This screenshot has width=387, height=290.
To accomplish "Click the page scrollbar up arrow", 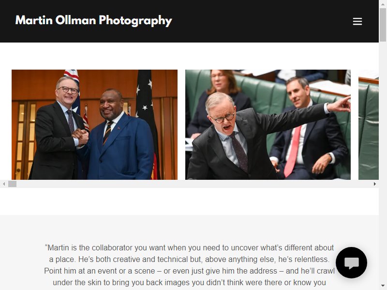I will coord(383,4).
